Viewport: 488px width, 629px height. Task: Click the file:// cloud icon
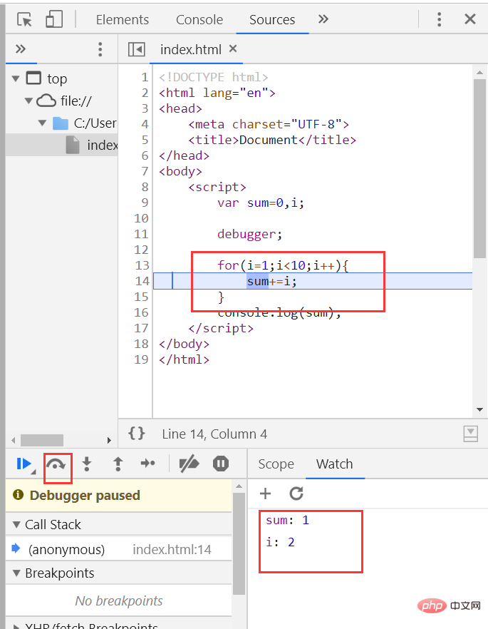click(46, 101)
